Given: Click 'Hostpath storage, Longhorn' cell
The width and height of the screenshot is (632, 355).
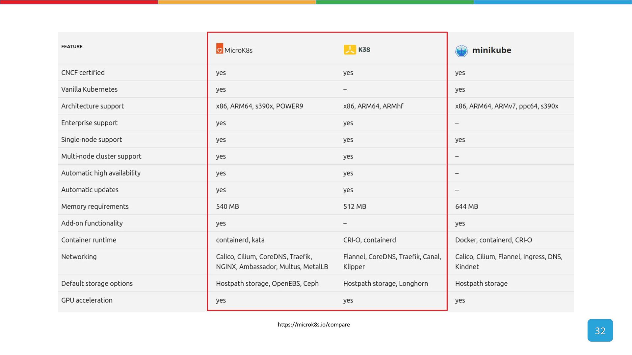Looking at the screenshot, I should click(x=385, y=284).
